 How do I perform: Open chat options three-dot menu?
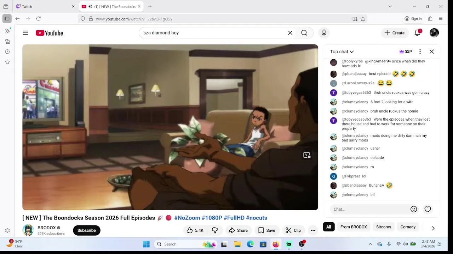(x=420, y=52)
